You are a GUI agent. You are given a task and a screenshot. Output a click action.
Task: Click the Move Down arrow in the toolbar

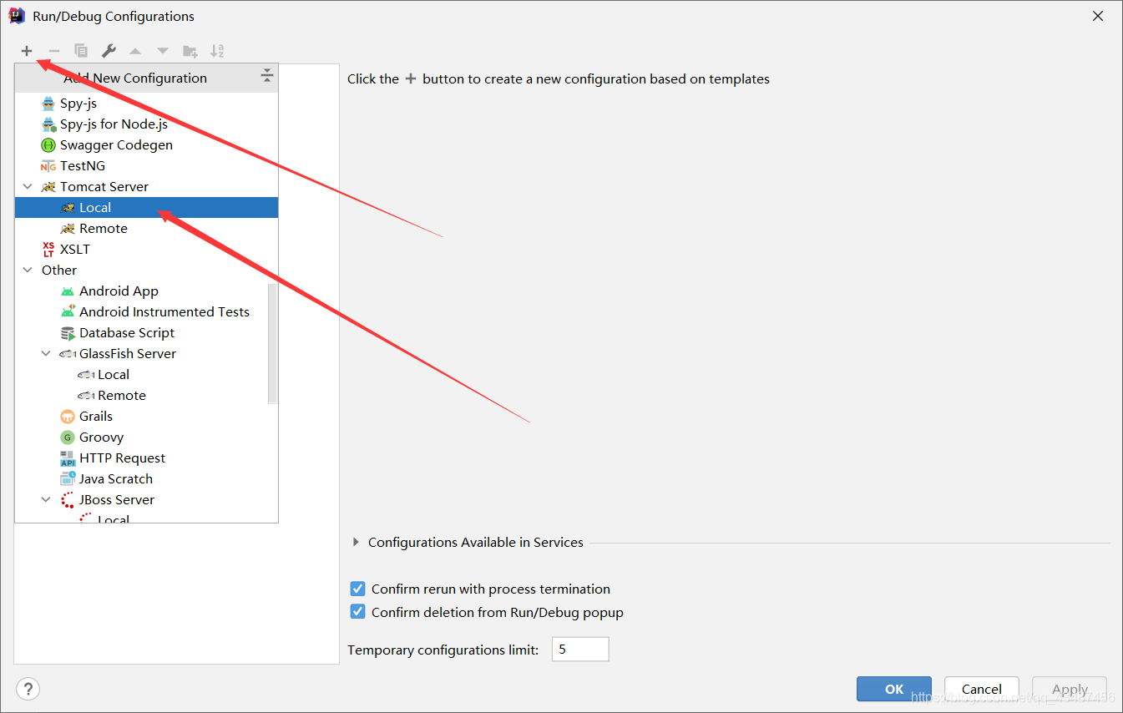tap(163, 51)
